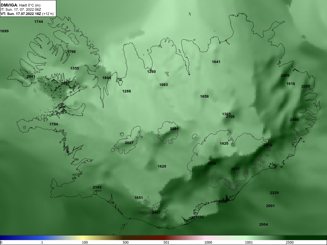Select the 1620 map label
Viewport: 327px width, 245px height.
coord(162,167)
